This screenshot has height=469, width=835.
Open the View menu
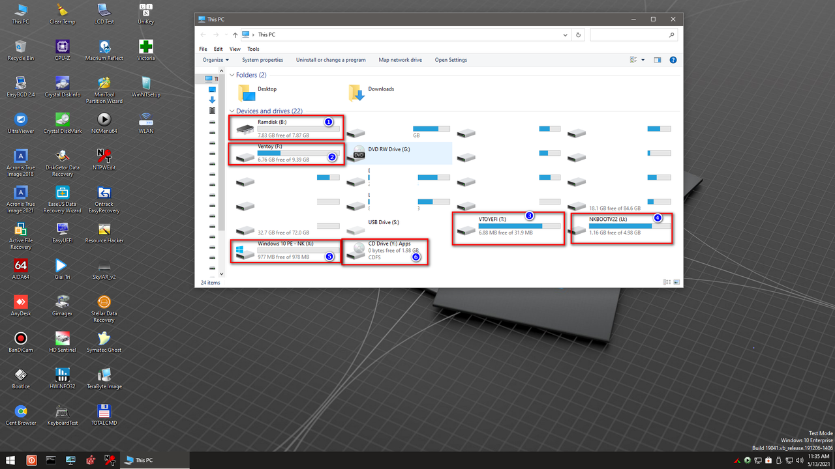tap(235, 49)
